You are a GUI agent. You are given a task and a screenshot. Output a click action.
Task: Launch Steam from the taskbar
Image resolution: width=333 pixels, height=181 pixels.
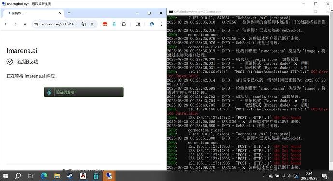[70, 176]
